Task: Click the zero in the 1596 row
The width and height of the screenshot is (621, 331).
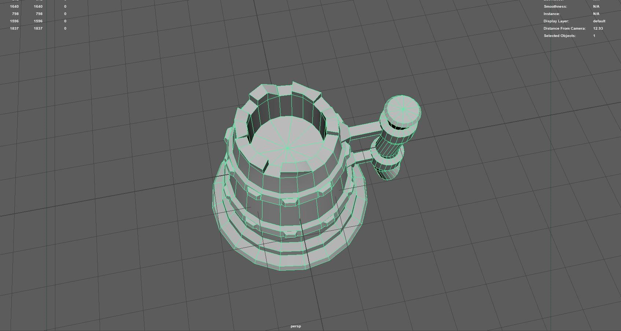Action: pyautogui.click(x=65, y=21)
